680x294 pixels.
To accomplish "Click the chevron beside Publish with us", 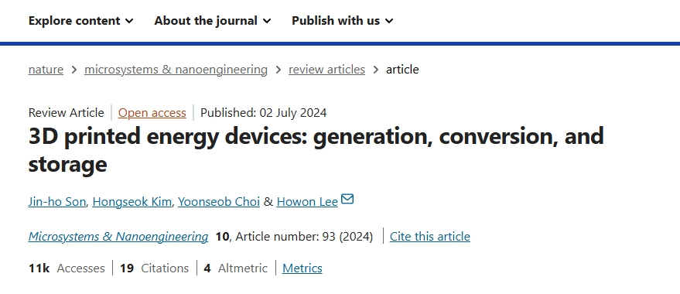I will coord(389,21).
